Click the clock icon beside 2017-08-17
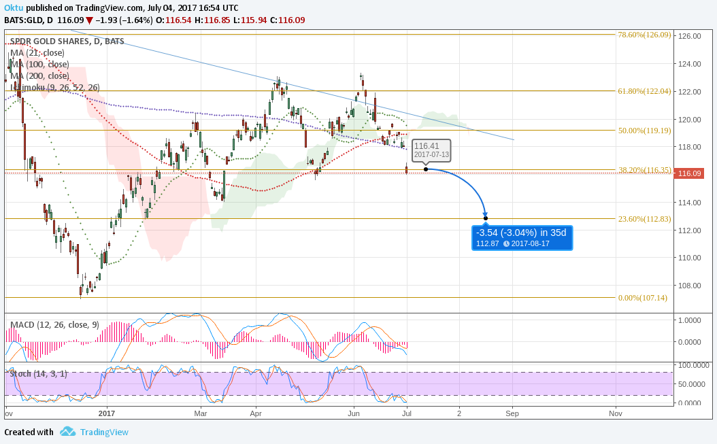 506,243
